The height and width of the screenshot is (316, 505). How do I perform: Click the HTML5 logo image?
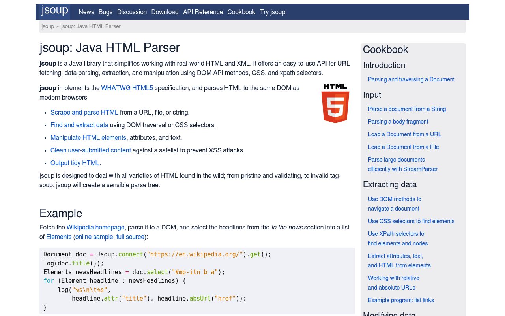tap(335, 103)
